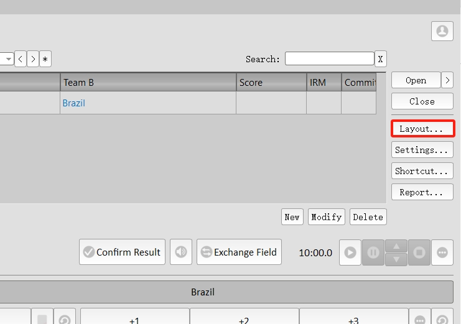Go to next item with right chevron
The image size is (461, 324).
click(x=33, y=59)
